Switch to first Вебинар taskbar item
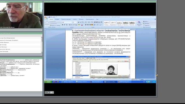Viewport: 185px width, 104px height. [68, 82]
